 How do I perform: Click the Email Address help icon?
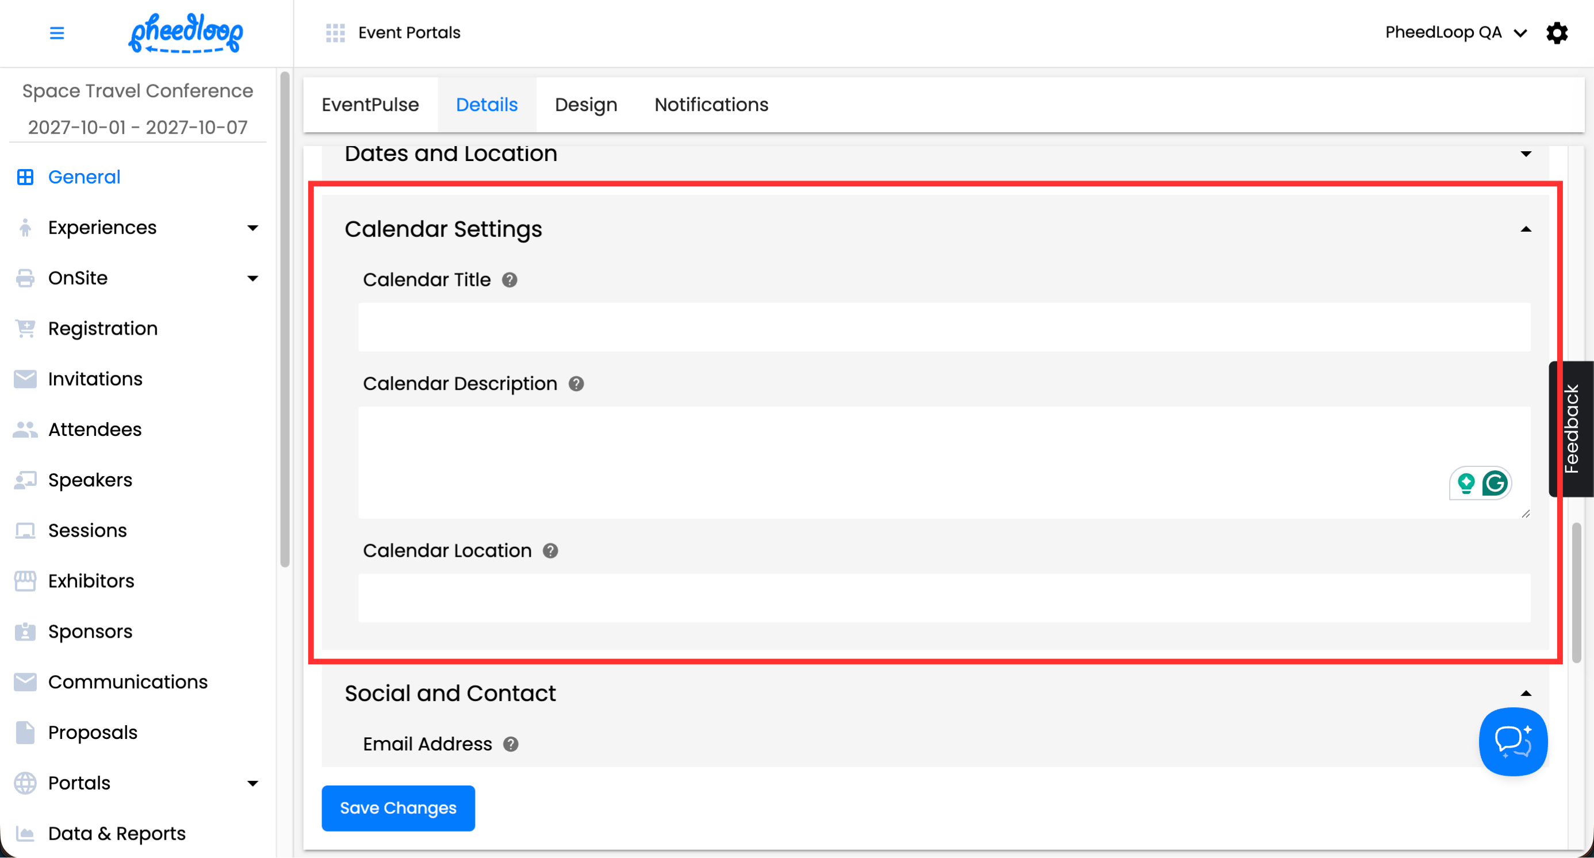point(511,744)
